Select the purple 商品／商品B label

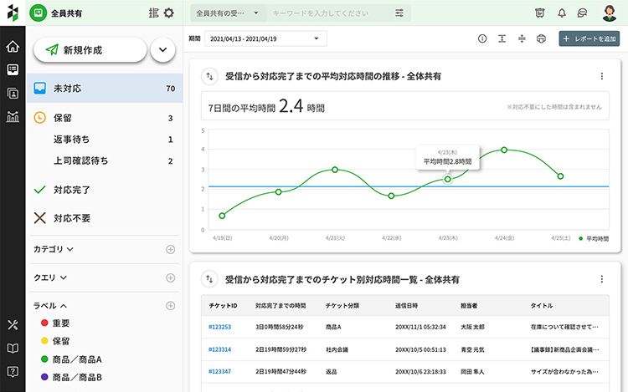71,377
